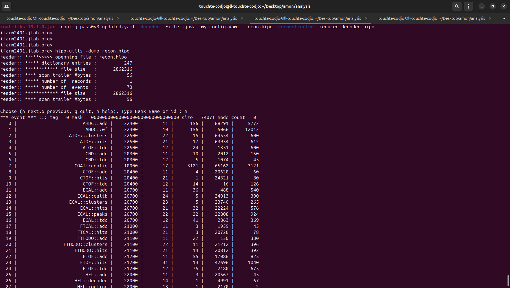Image resolution: width=510 pixels, height=288 pixels.
Task: Open terminal hamburger menu
Action: [468, 6]
